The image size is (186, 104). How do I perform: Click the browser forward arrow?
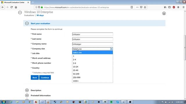click(7, 7)
